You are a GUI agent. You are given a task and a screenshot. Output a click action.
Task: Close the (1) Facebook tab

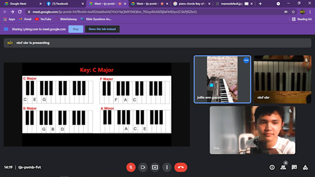coord(82,4)
